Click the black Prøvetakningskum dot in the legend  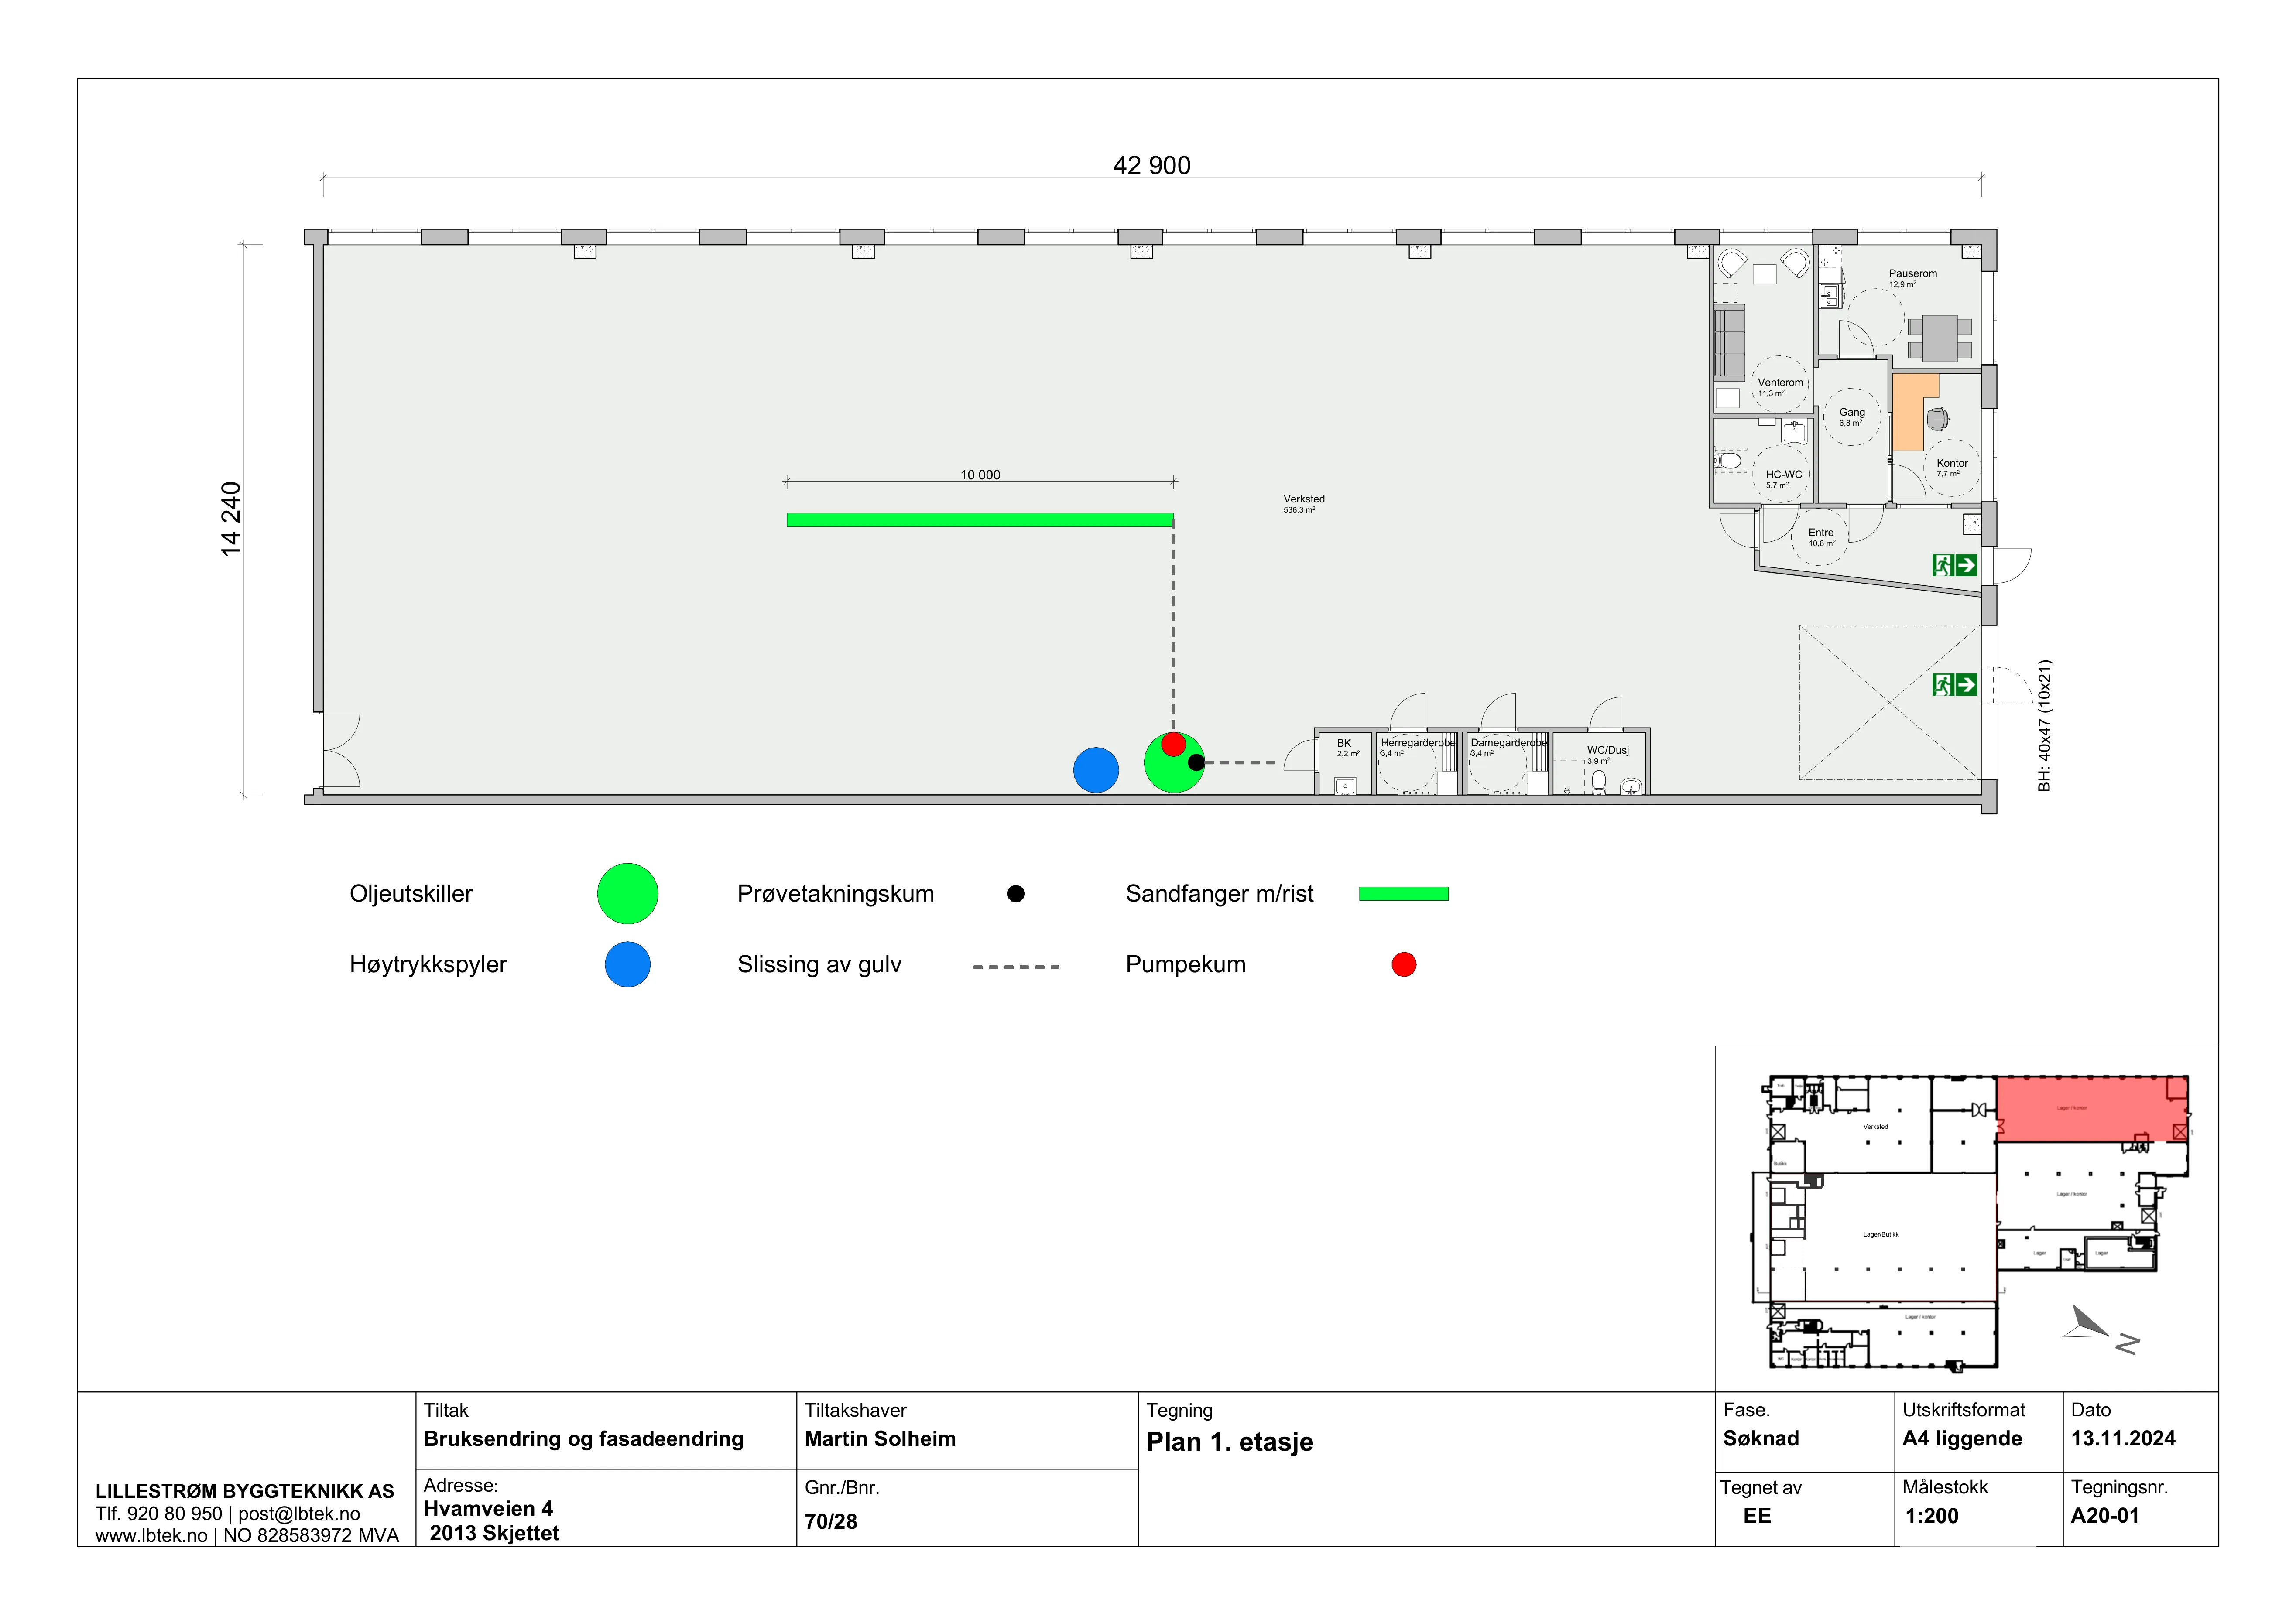pyautogui.click(x=1015, y=893)
